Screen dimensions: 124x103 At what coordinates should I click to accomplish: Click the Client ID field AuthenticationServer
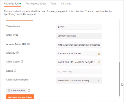(x=79, y=53)
